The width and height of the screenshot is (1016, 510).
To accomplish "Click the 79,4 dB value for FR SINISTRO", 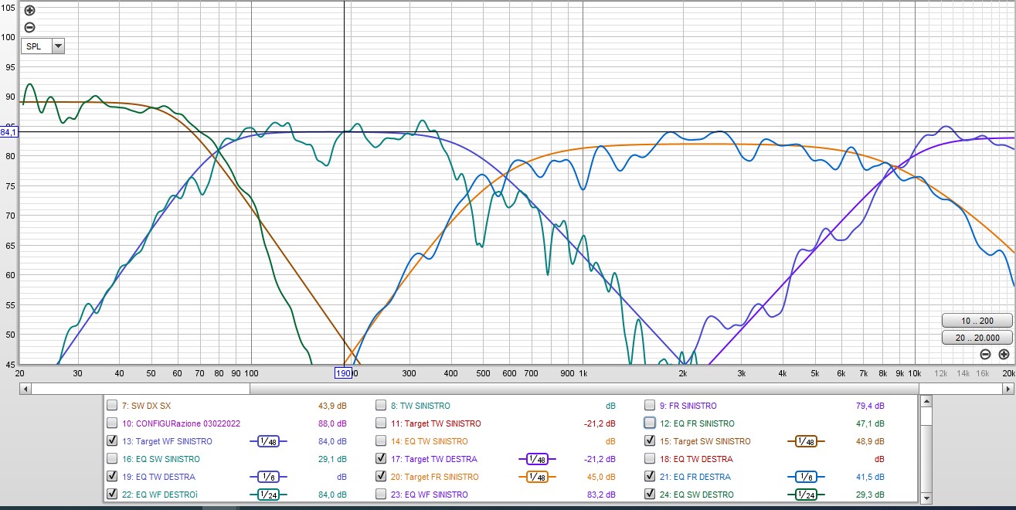I will pos(870,406).
